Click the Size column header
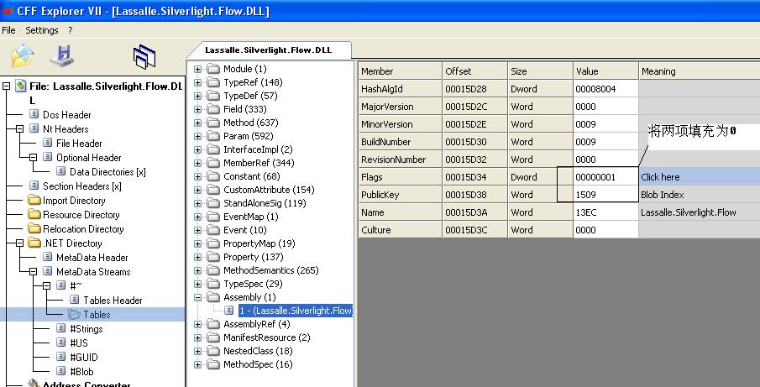Viewport: 760px width, 387px height. pos(541,71)
